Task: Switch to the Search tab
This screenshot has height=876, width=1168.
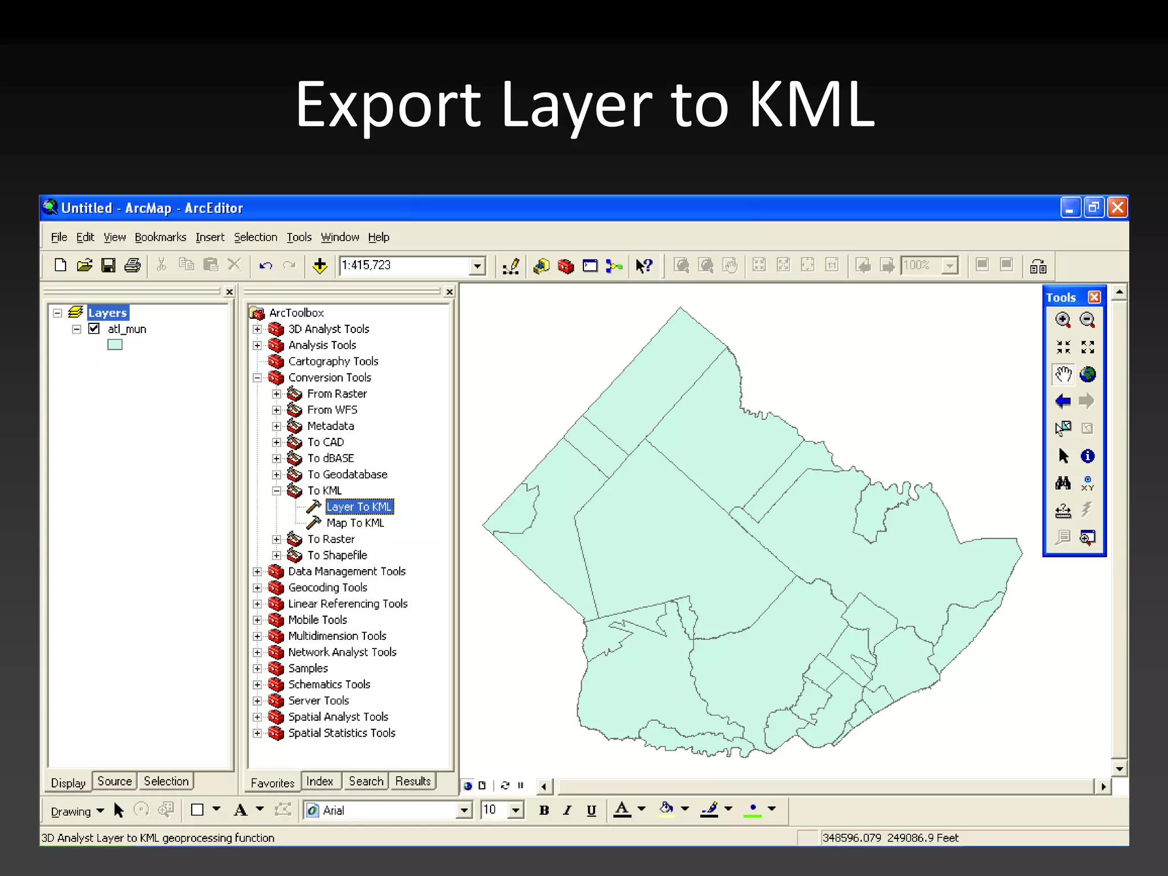Action: 366,781
